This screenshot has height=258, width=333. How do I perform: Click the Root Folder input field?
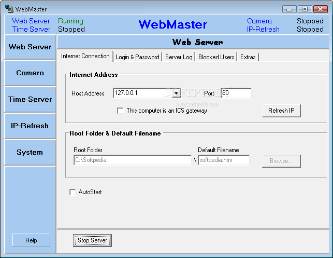click(133, 160)
